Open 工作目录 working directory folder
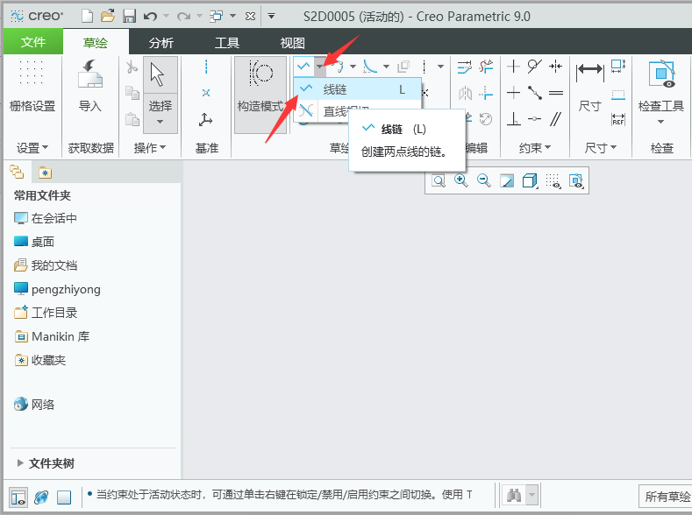 (x=46, y=313)
